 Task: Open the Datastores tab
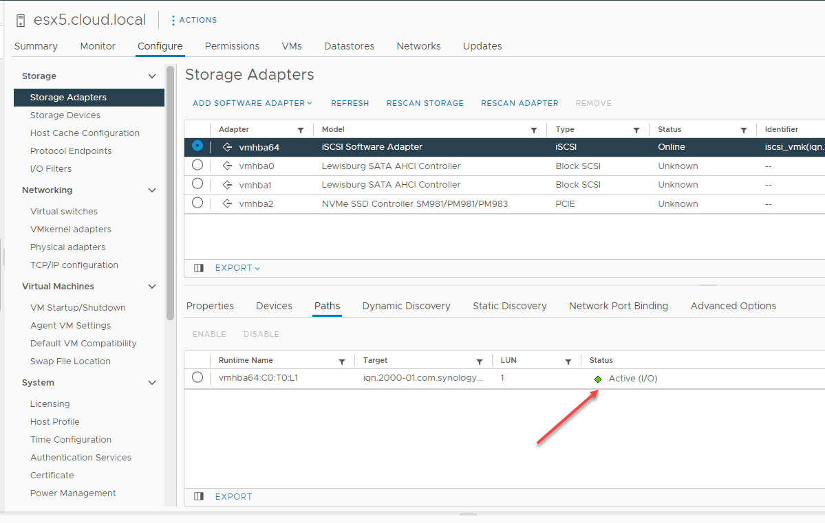(x=349, y=46)
